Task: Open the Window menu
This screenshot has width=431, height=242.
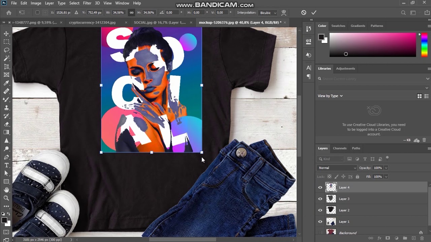Action: click(122, 3)
